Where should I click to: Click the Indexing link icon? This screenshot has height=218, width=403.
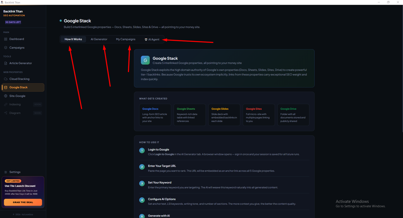(6, 104)
